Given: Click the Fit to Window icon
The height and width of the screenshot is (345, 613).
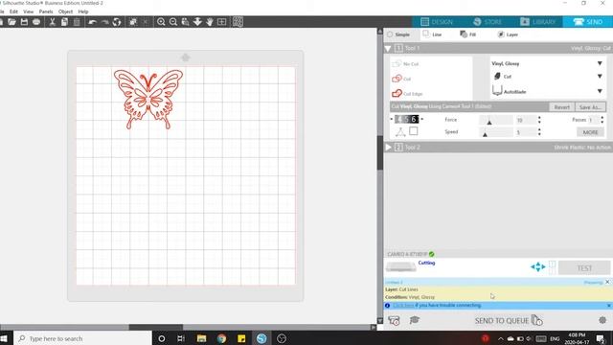Looking at the screenshot, I should tap(221, 22).
